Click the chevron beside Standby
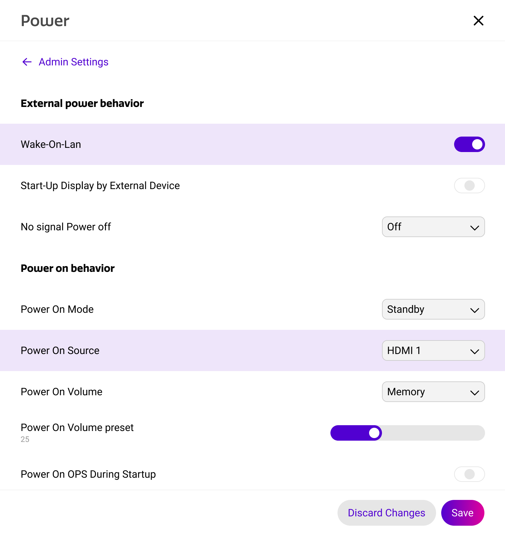505x536 pixels. pos(474,310)
